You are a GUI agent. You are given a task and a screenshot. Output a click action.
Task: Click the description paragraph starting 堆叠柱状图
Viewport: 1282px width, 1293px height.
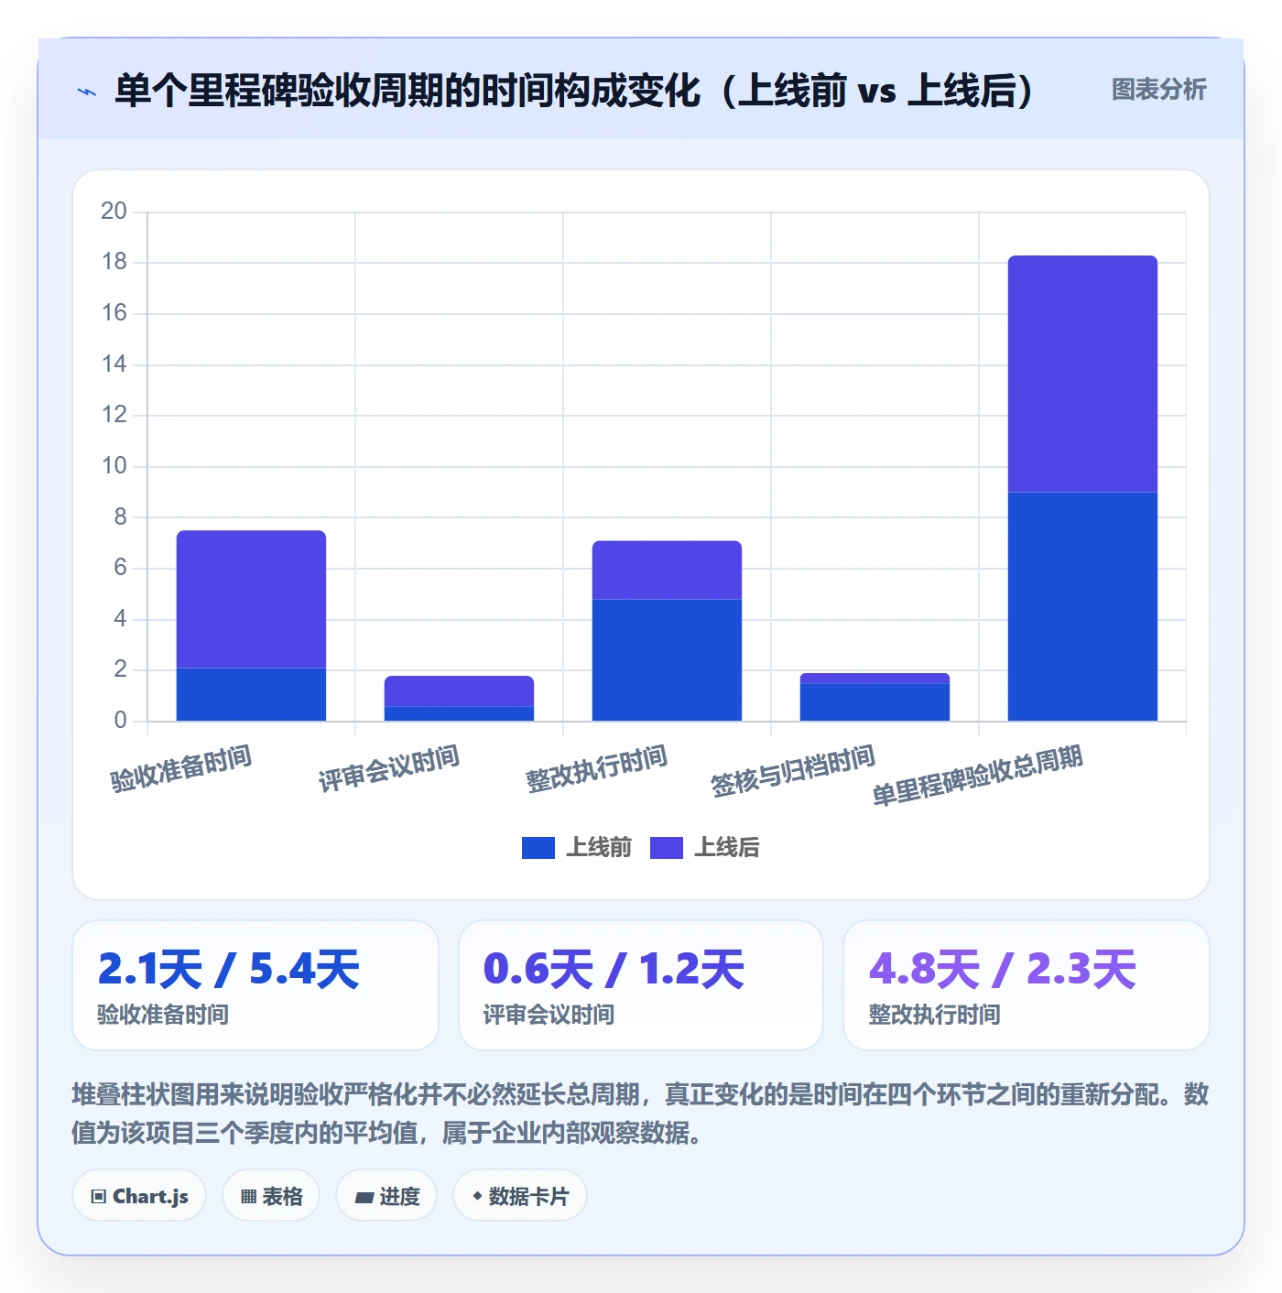click(641, 1114)
